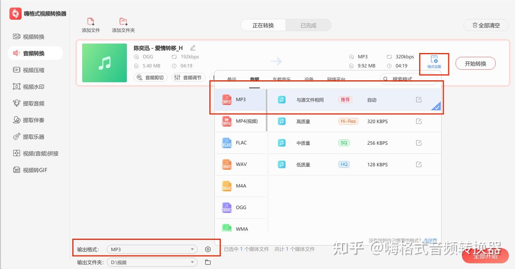This screenshot has height=269, width=515.
Task: Click the 音频调节 button
Action: [x=189, y=78]
